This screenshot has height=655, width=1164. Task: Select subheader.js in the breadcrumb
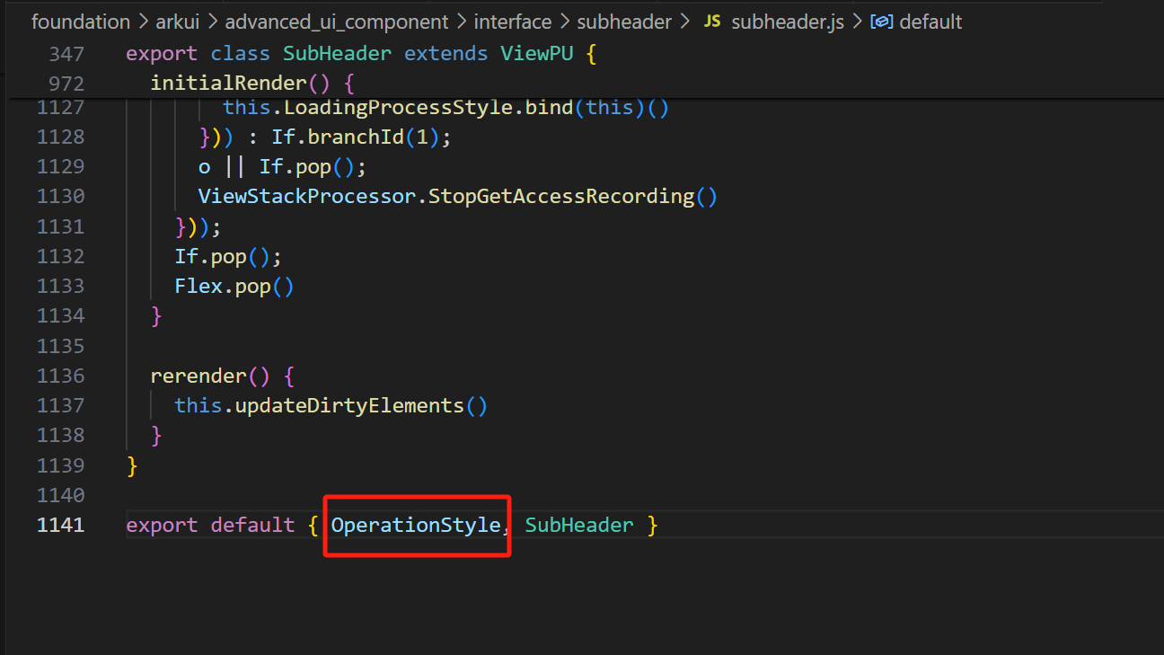click(x=788, y=22)
